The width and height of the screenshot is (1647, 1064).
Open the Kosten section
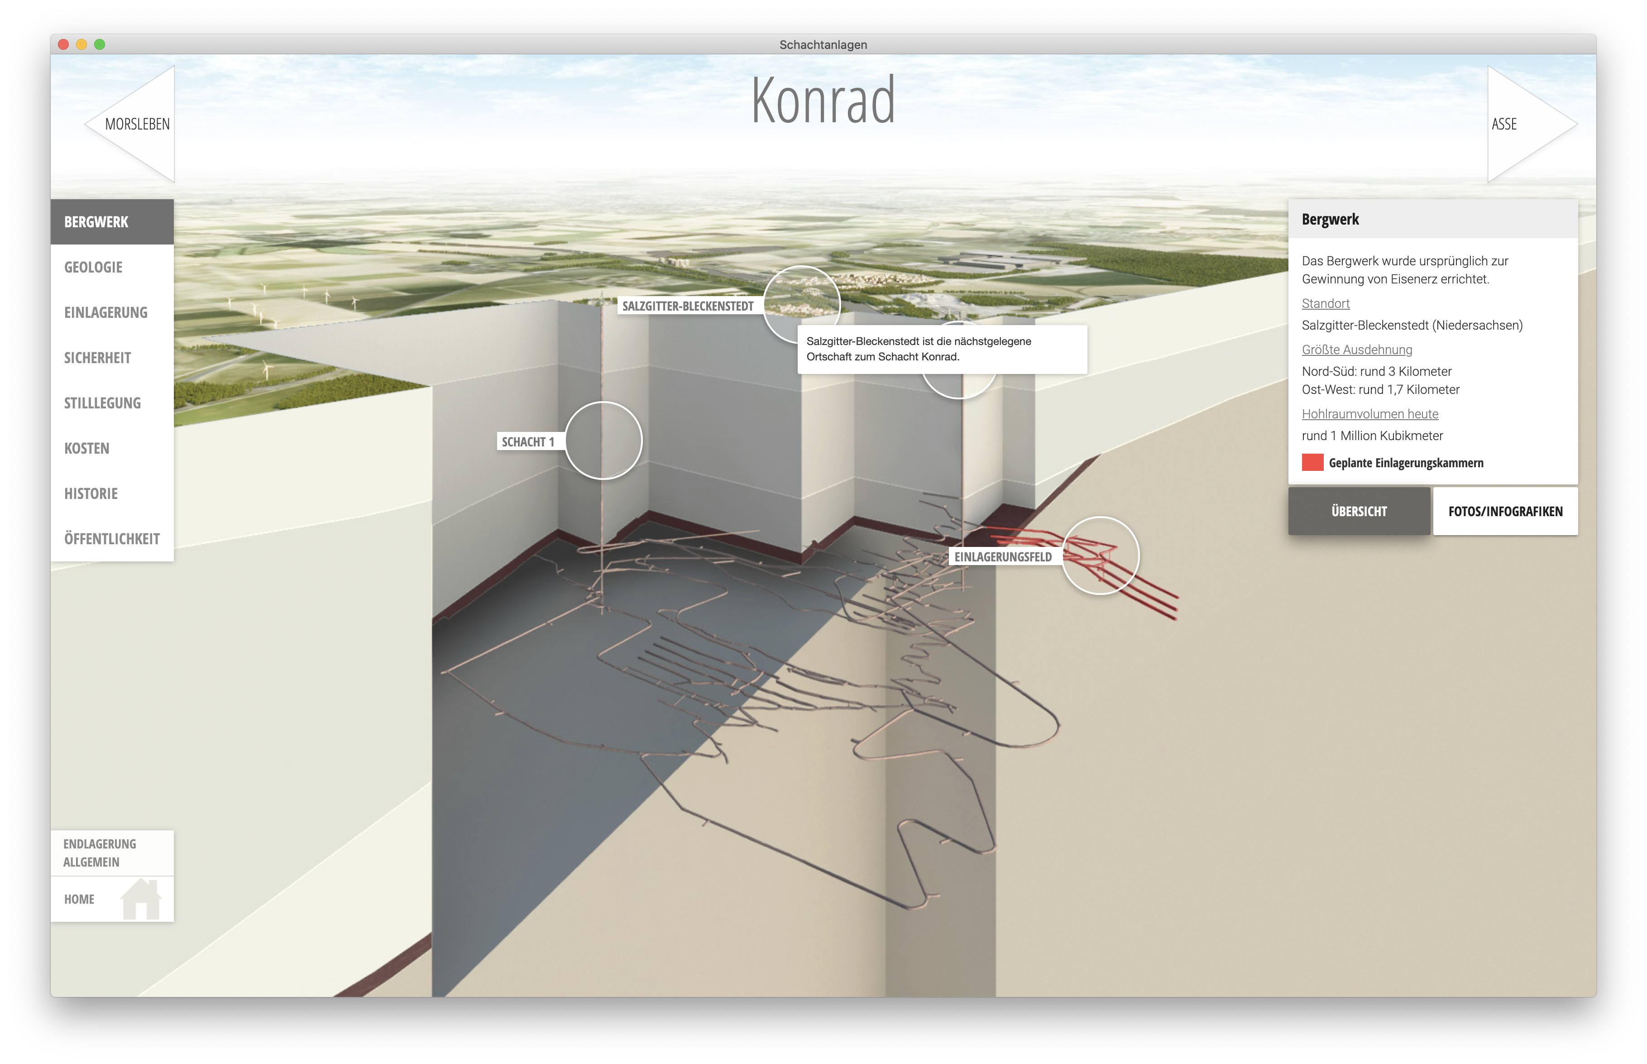tap(87, 448)
